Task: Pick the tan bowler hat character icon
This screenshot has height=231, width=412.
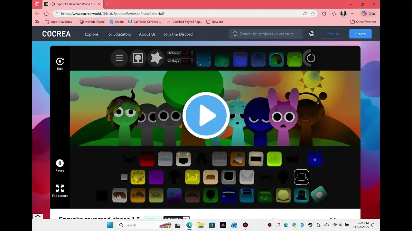Action: [x=211, y=177]
